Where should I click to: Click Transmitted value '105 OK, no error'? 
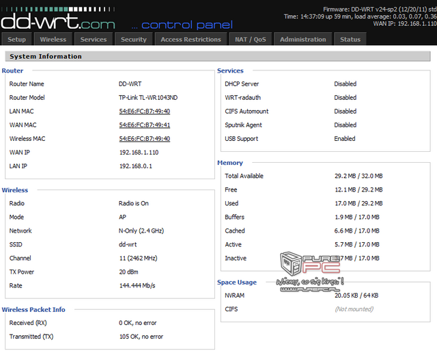(x=141, y=337)
